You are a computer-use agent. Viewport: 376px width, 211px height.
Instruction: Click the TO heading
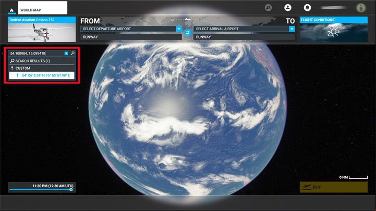[x=290, y=21]
